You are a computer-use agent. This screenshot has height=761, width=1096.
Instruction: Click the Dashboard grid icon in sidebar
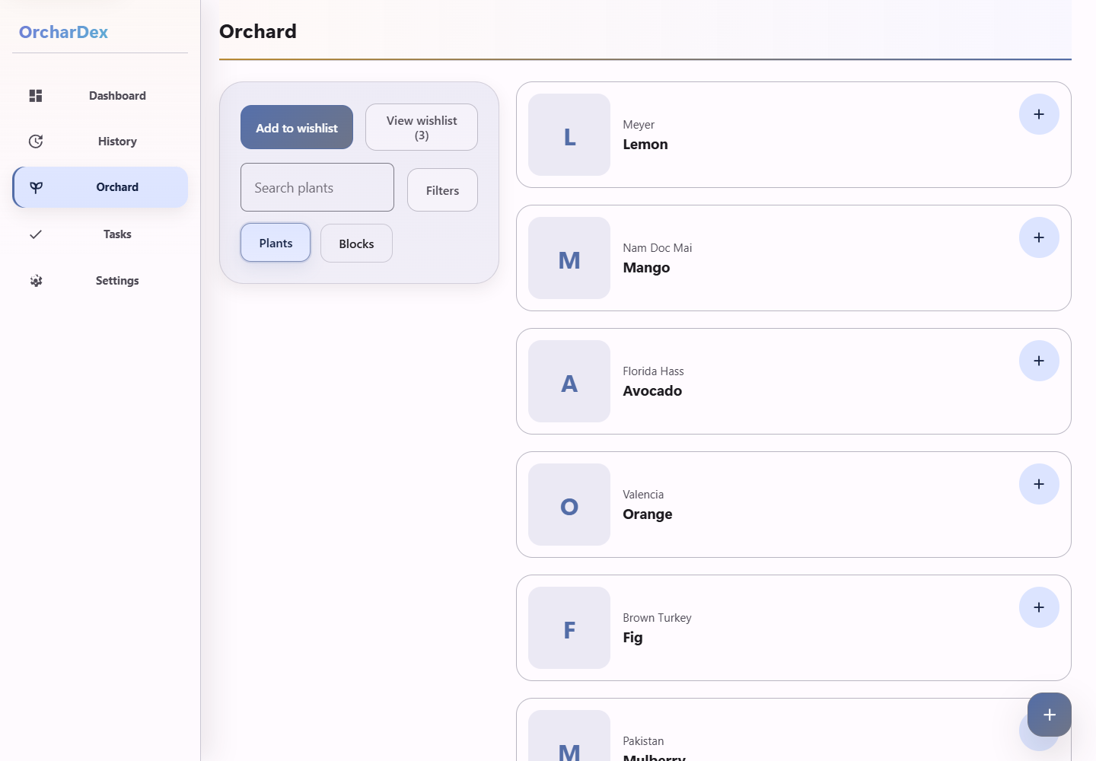(36, 96)
